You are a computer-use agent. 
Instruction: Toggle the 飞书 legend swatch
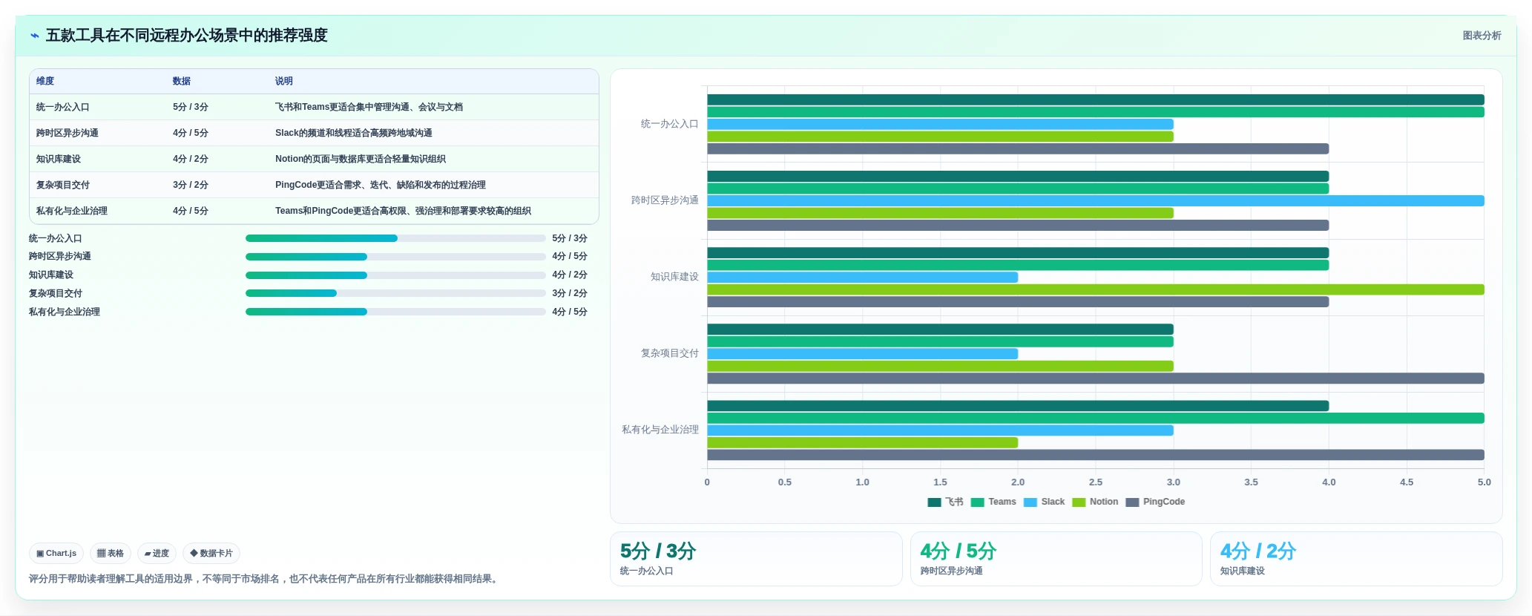934,502
